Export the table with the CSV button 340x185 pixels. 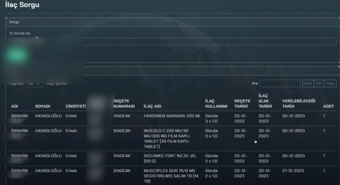point(319,83)
